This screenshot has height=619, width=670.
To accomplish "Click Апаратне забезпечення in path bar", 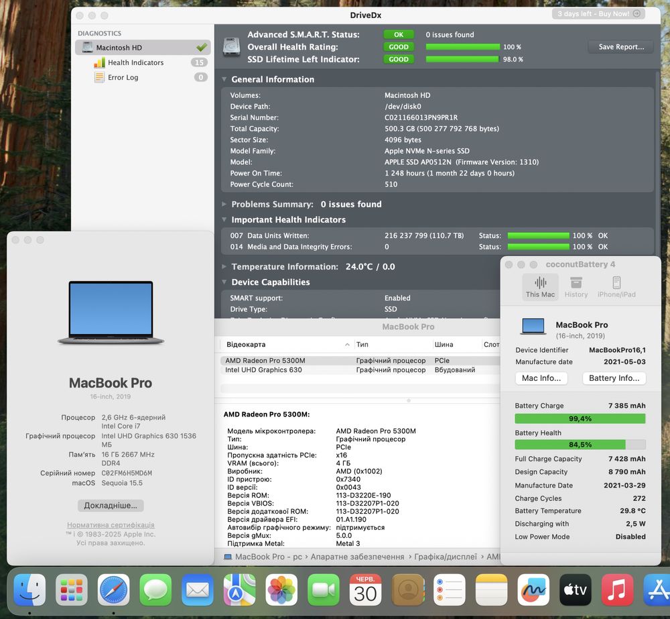I will click(357, 557).
